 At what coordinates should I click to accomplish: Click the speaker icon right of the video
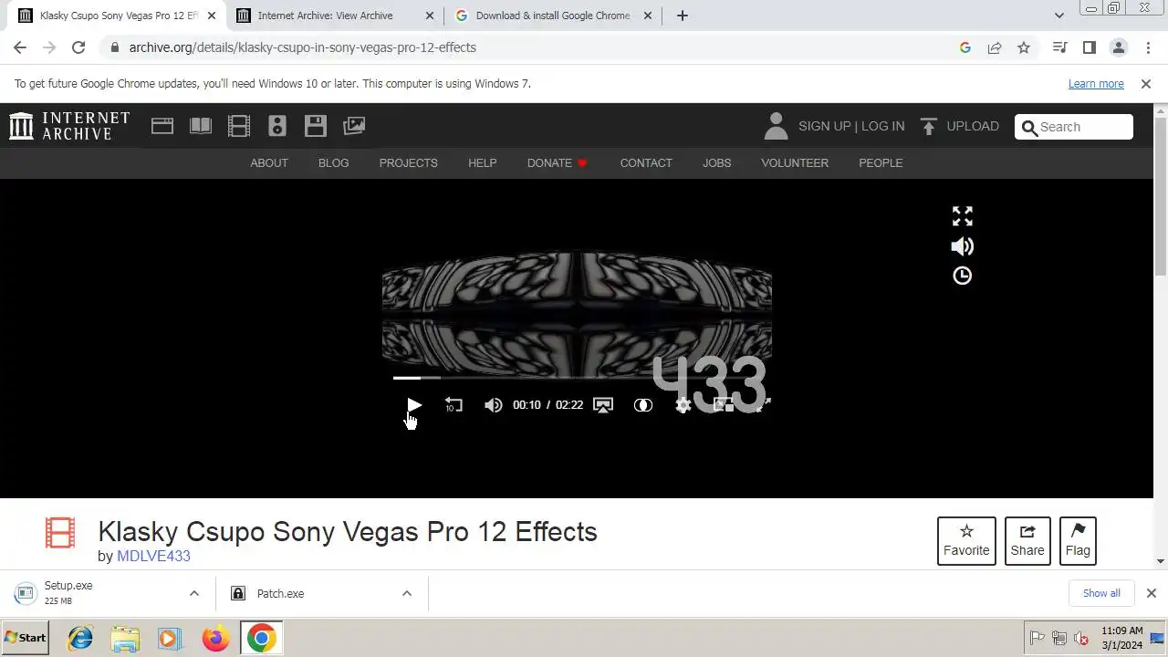[x=963, y=246]
